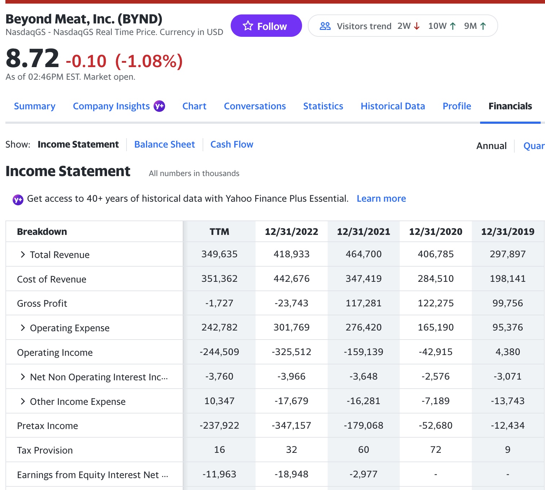Click the star icon in Follow button

(248, 26)
